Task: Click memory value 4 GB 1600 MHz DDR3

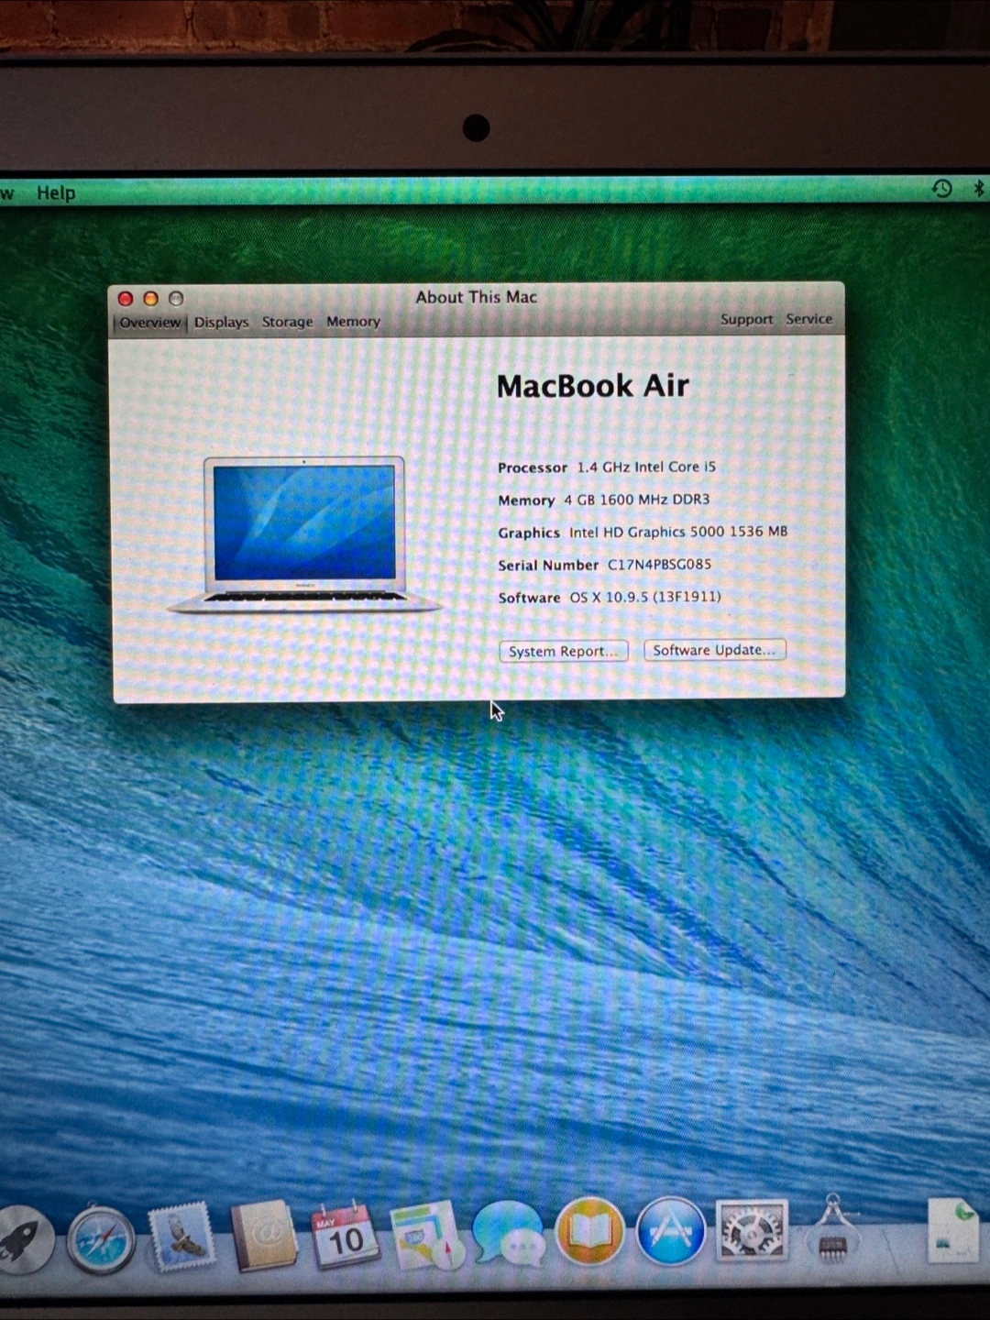Action: [636, 500]
